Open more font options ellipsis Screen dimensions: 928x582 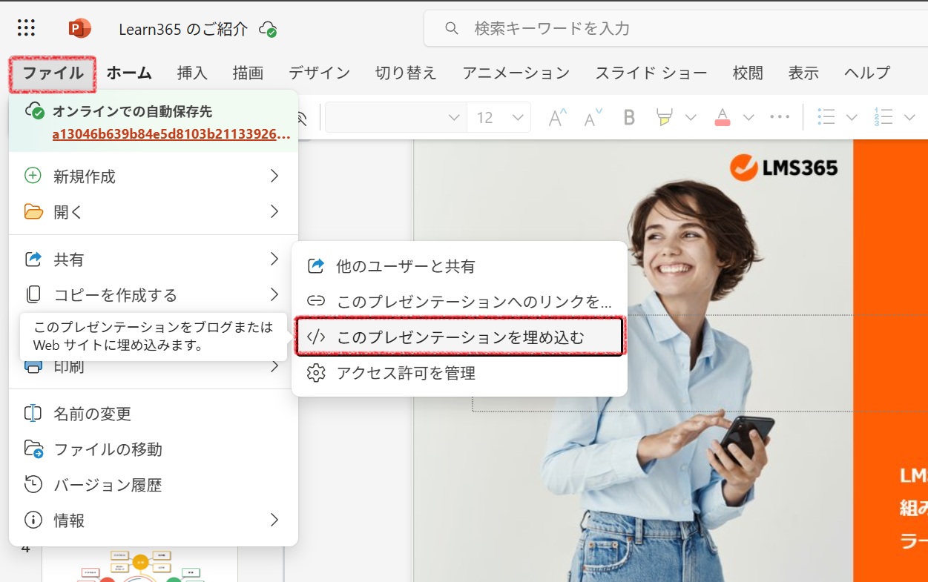click(x=780, y=117)
